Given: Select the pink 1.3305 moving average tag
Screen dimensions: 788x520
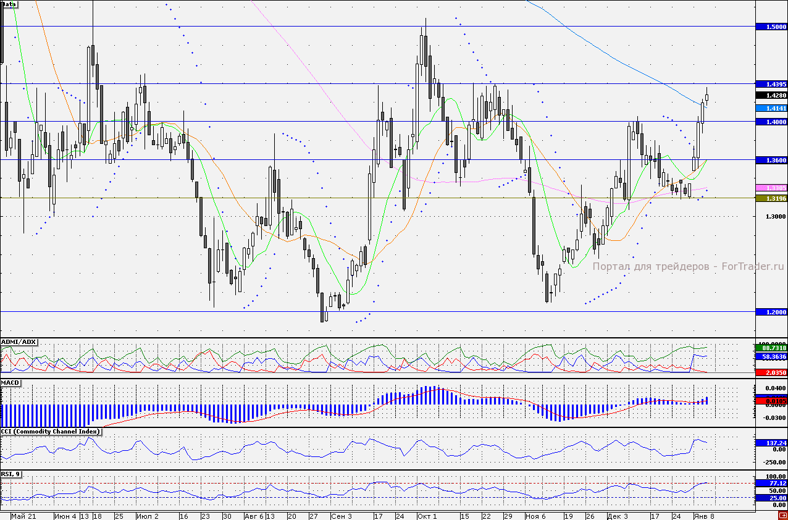Looking at the screenshot, I should point(771,188).
